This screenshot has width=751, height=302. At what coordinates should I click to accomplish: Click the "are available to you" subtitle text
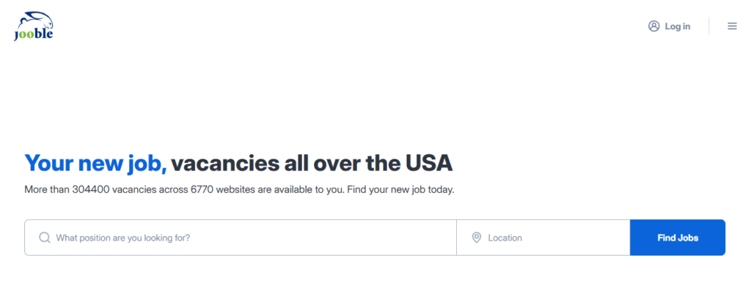coord(301,189)
